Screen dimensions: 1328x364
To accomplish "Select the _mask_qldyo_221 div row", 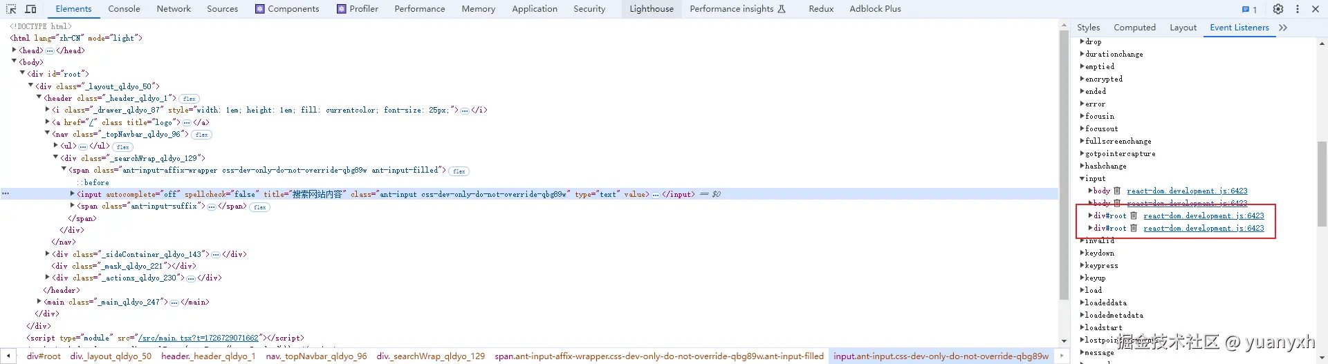I will pos(124,267).
